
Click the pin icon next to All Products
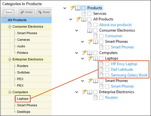click(x=78, y=19)
